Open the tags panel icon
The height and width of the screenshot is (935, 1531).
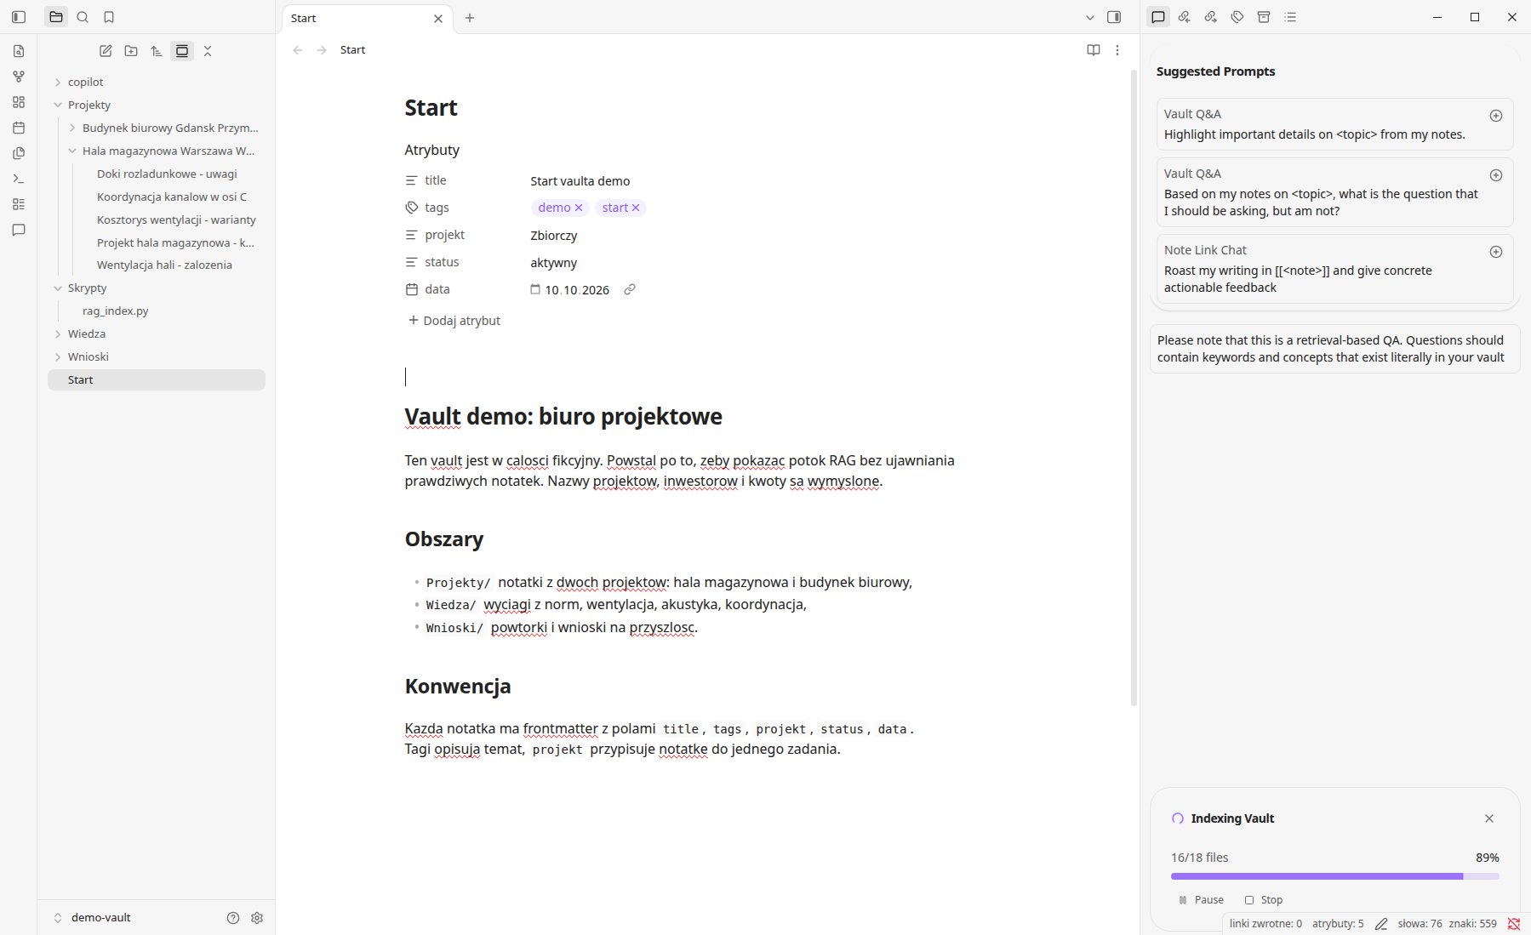point(1237,17)
